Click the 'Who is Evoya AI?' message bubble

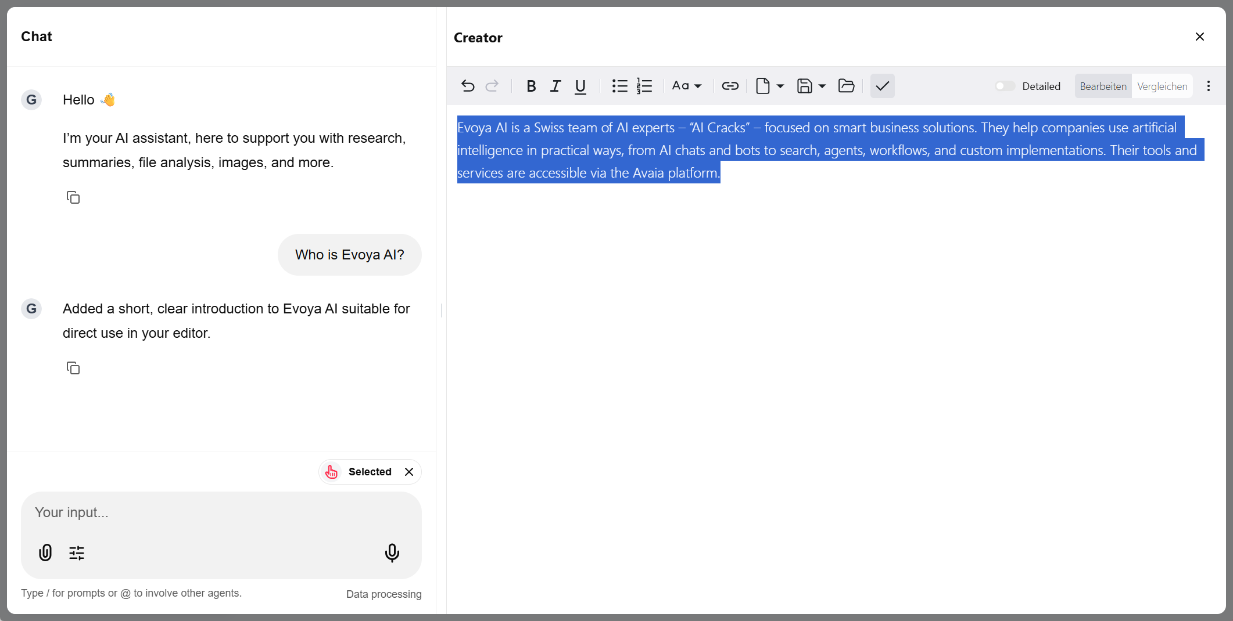pyautogui.click(x=350, y=255)
